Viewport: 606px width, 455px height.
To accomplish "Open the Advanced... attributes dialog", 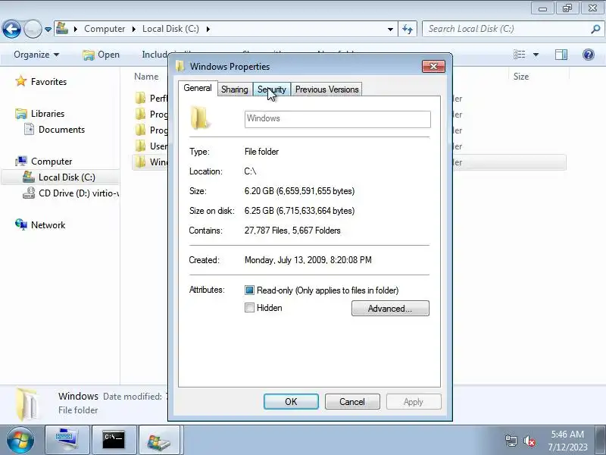I will click(x=390, y=309).
